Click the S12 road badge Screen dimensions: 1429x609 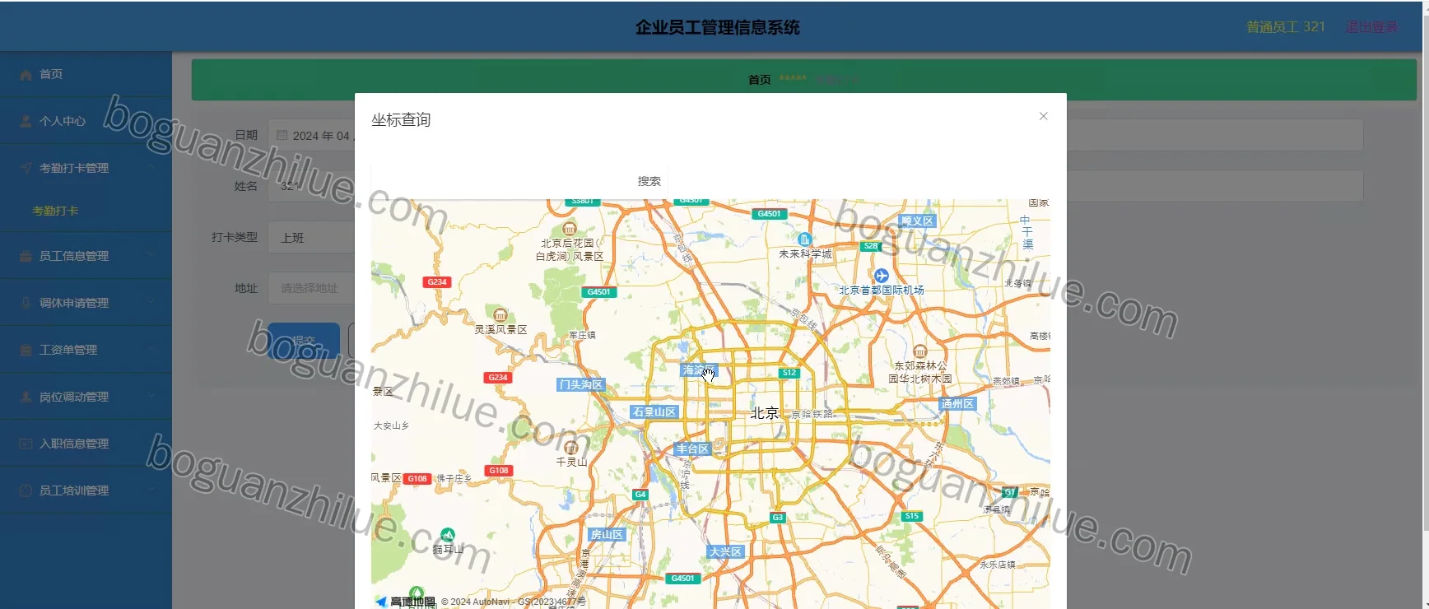coord(789,373)
